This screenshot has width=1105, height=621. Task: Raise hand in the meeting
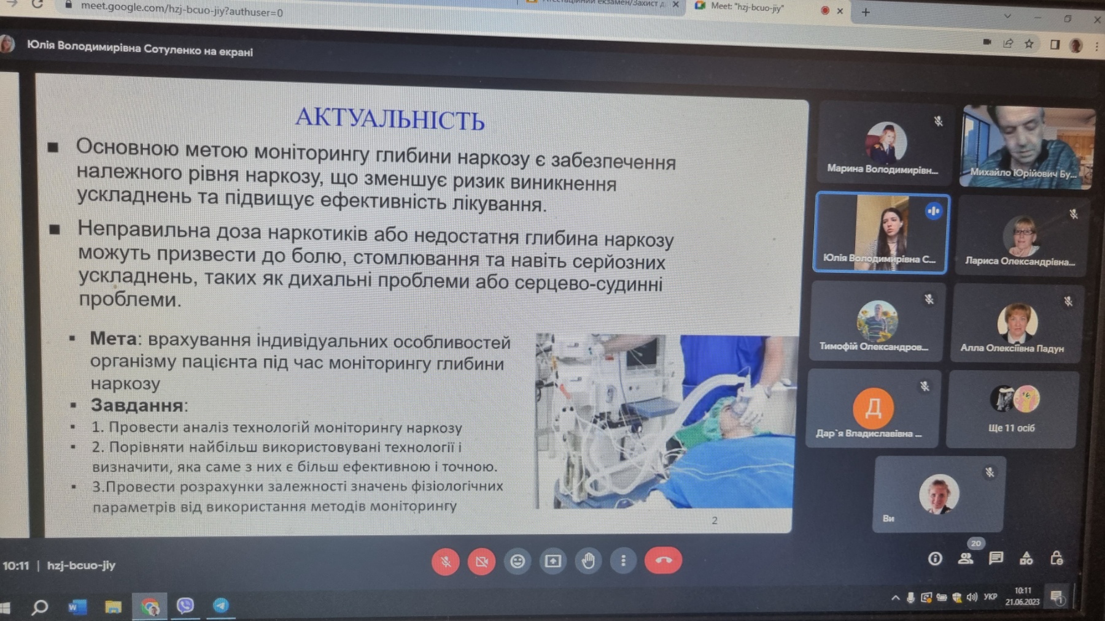[x=588, y=561]
